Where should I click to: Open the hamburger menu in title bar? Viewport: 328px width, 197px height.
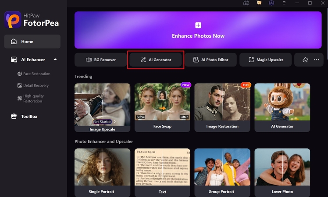[284, 3]
